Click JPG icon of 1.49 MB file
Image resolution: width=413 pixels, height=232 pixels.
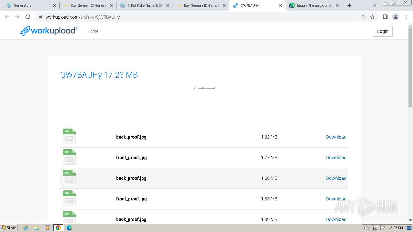69,217
